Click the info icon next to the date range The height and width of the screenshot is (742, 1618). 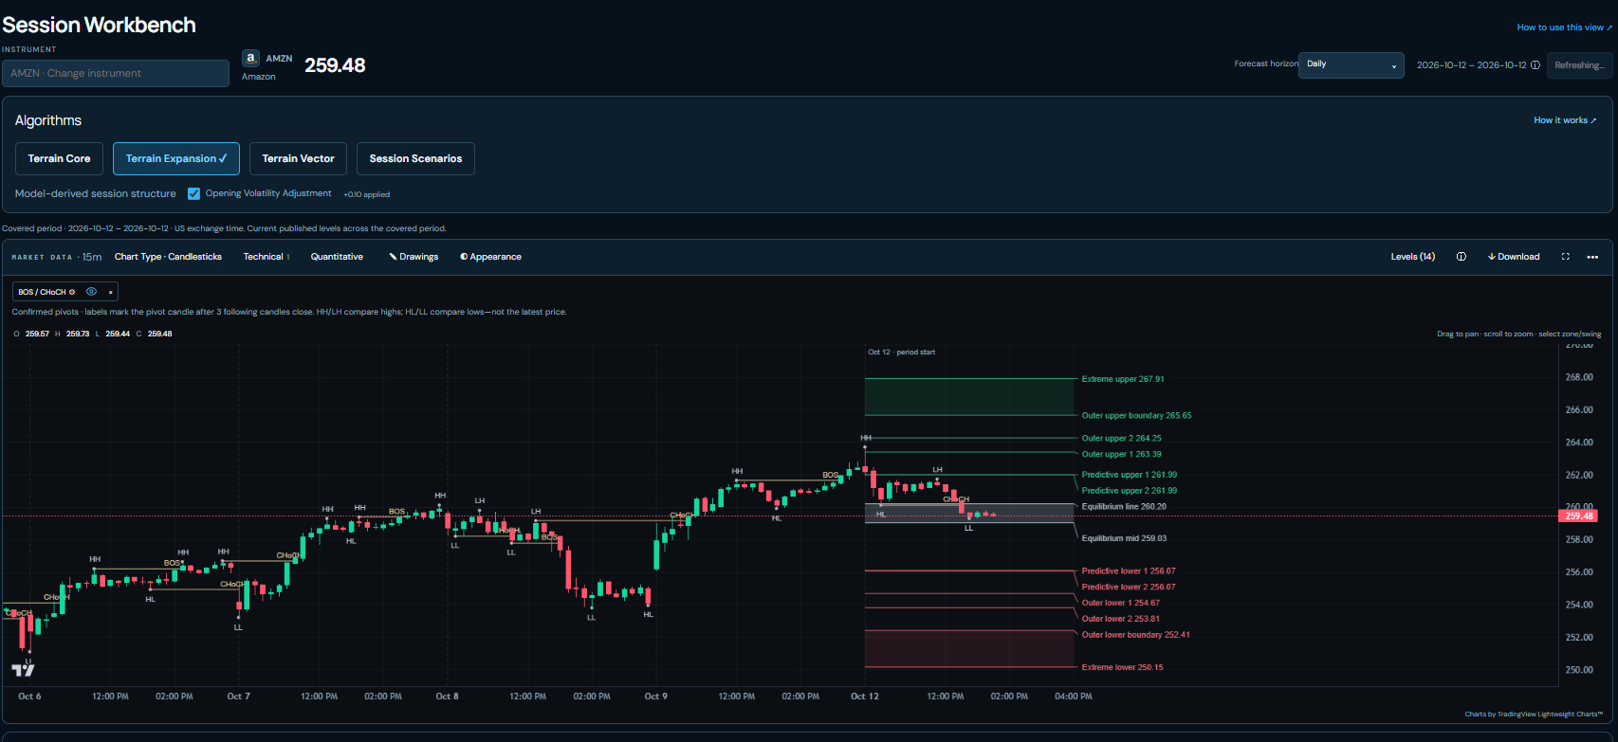(1535, 65)
